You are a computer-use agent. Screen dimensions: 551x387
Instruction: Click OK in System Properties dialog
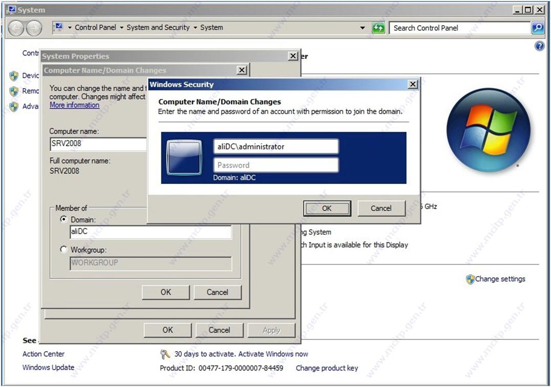167,330
